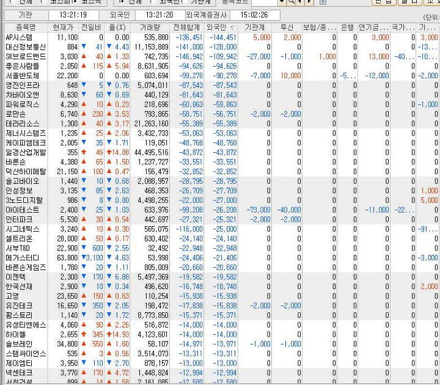440x385 pixels.
Task: Select the 대신정보통신 row name
Action: [26, 47]
